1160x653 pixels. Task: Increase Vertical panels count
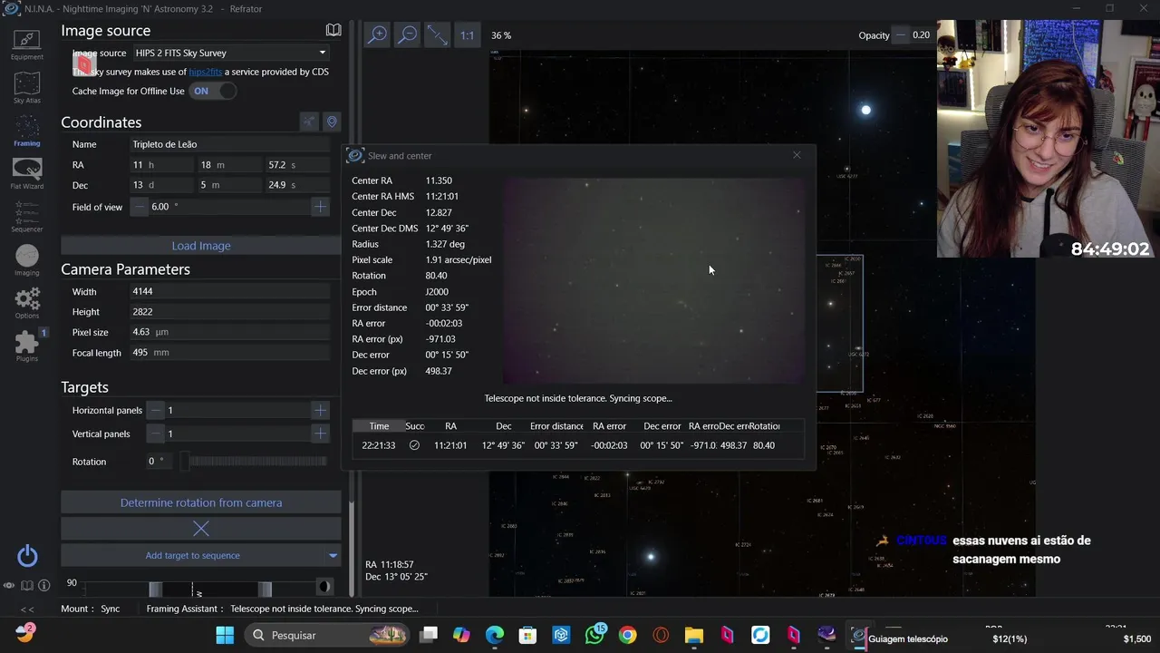(x=320, y=434)
